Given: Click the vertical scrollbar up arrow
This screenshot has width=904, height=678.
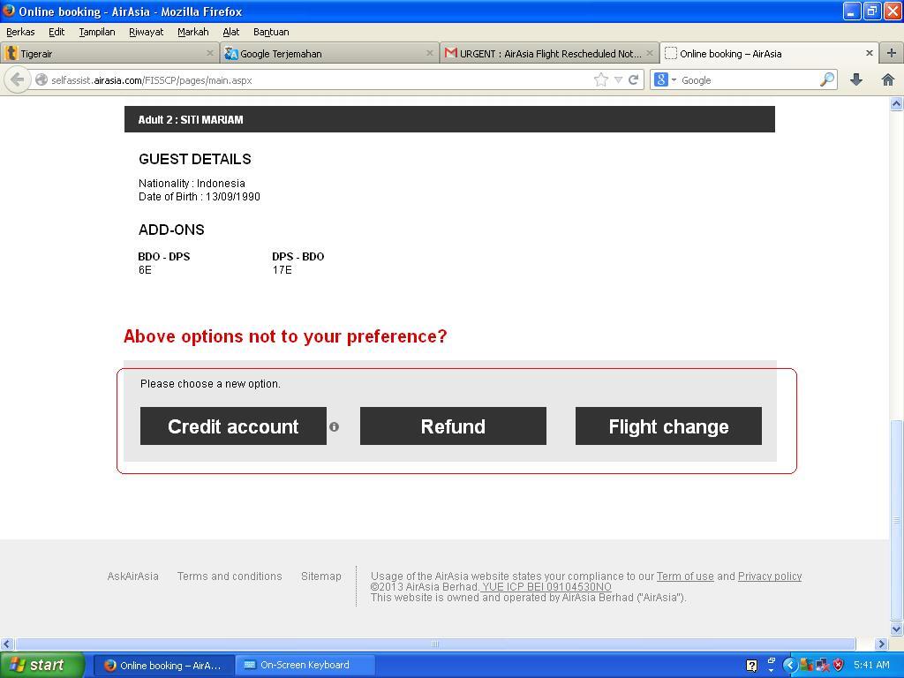Looking at the screenshot, I should pyautogui.click(x=896, y=104).
